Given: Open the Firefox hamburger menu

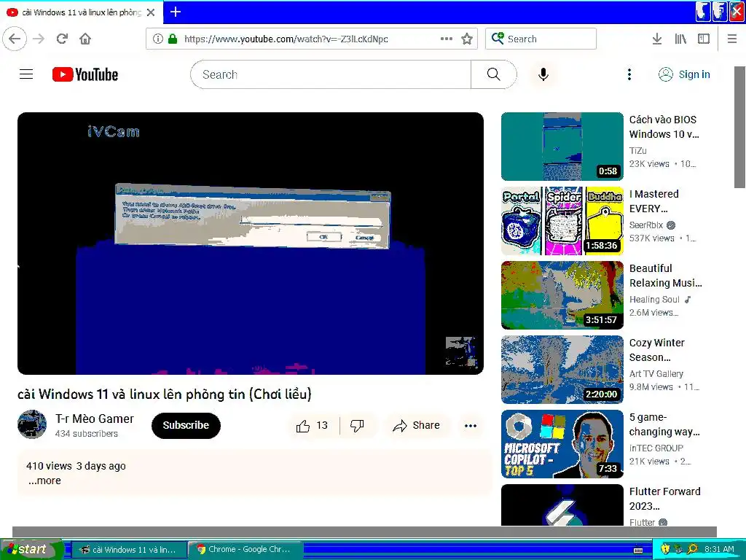Looking at the screenshot, I should pyautogui.click(x=732, y=39).
